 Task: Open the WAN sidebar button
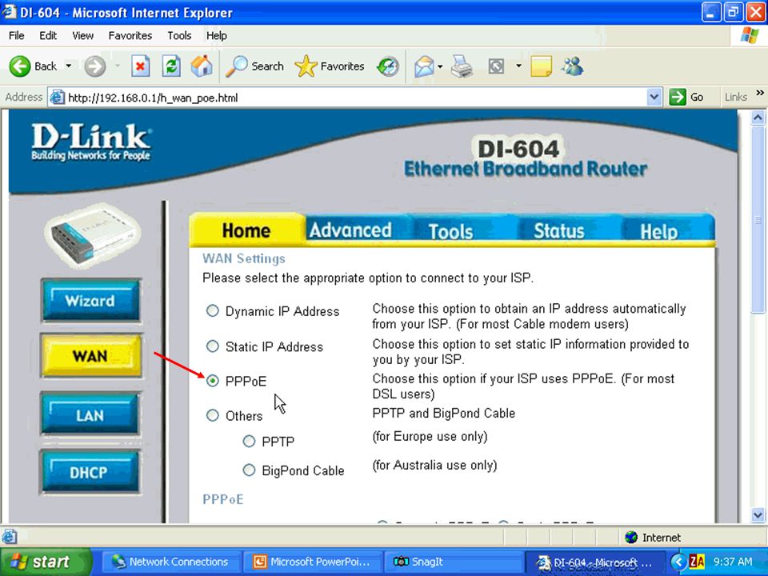91,355
